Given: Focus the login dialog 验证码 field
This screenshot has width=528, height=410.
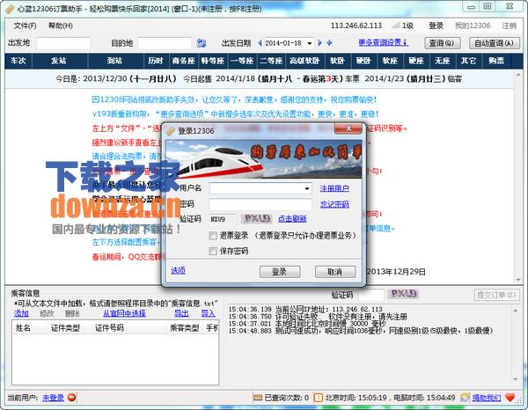Looking at the screenshot, I should tap(223, 219).
